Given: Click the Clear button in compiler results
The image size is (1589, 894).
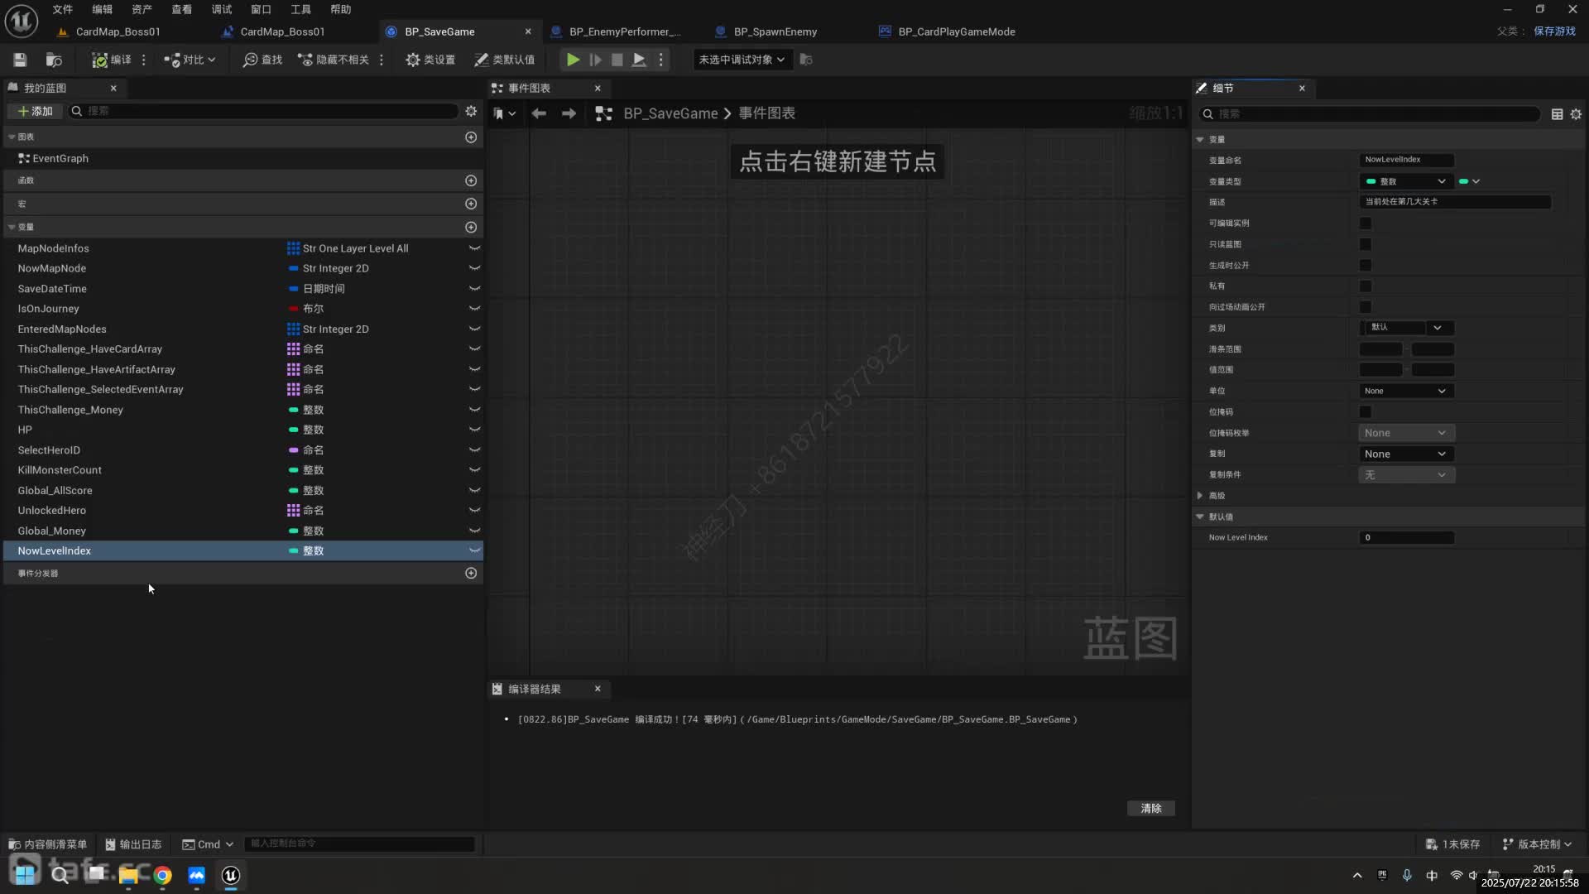Looking at the screenshot, I should (1150, 808).
